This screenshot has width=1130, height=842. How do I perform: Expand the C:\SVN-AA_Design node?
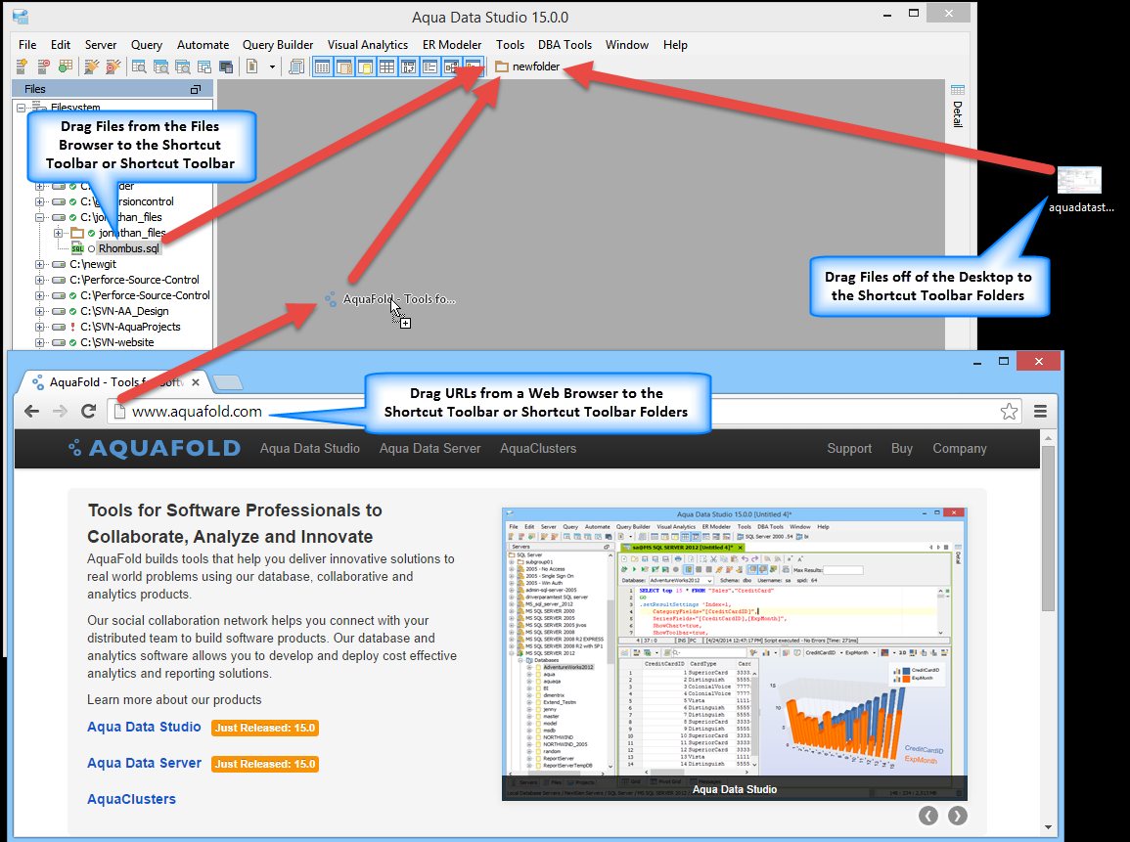[x=40, y=311]
